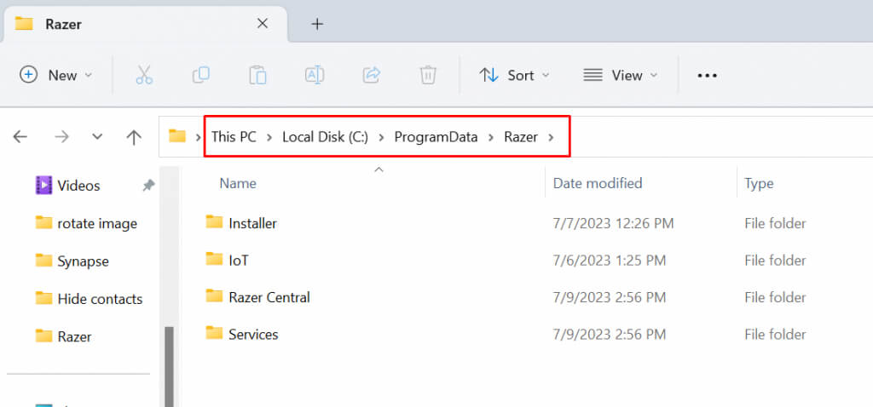Click the Razer Central folder icon
Screen dimensions: 873x407
214,296
